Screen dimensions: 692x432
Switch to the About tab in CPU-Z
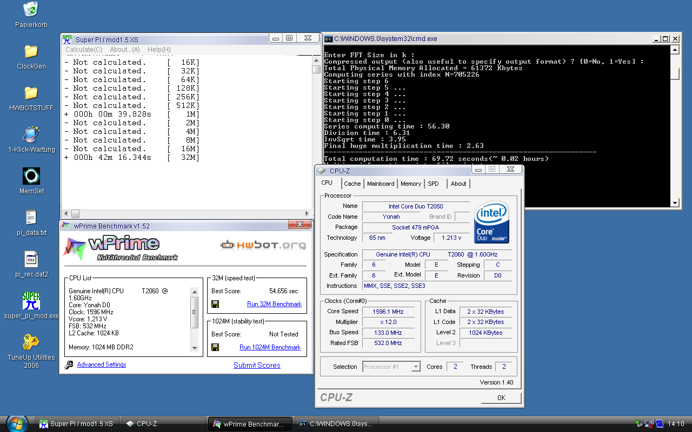pos(458,184)
